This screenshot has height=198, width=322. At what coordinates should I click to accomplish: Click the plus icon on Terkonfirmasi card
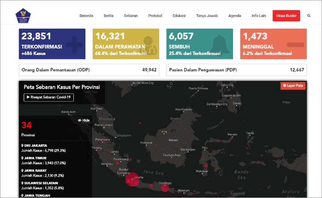(74, 45)
